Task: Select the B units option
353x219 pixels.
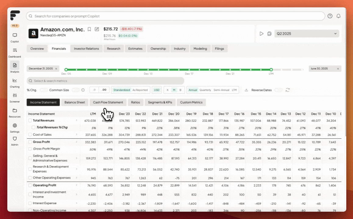Action: tap(180, 90)
